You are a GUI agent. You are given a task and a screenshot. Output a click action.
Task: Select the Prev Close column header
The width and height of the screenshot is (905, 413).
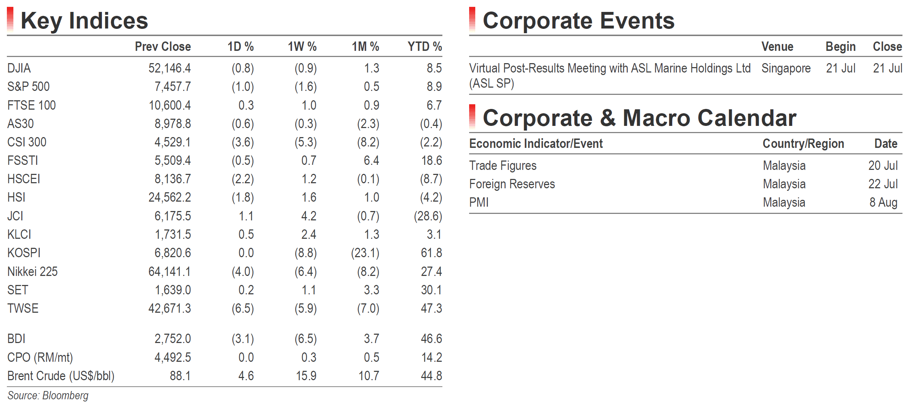[x=163, y=47]
